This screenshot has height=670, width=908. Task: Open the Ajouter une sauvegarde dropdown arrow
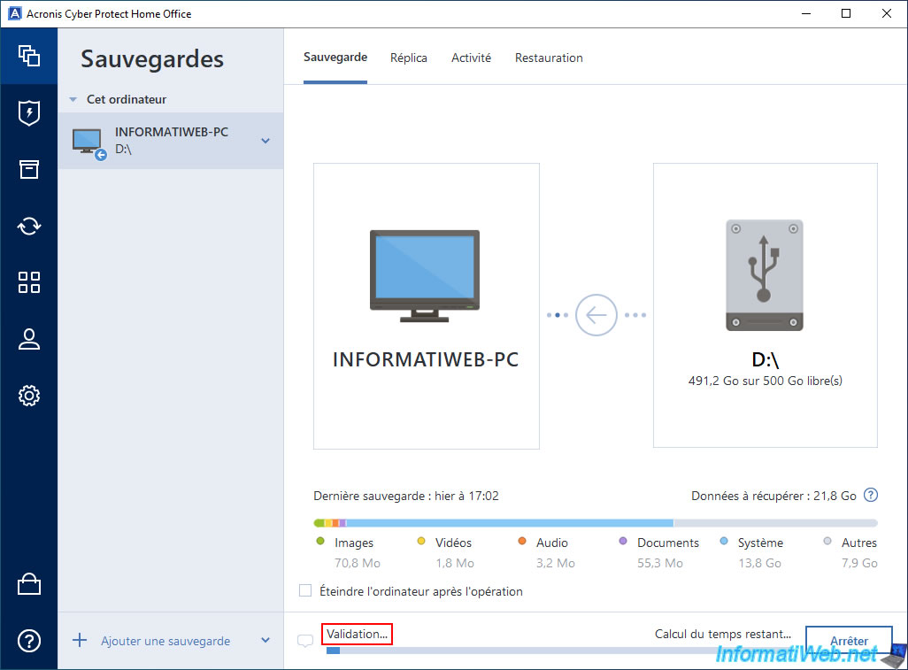click(265, 641)
